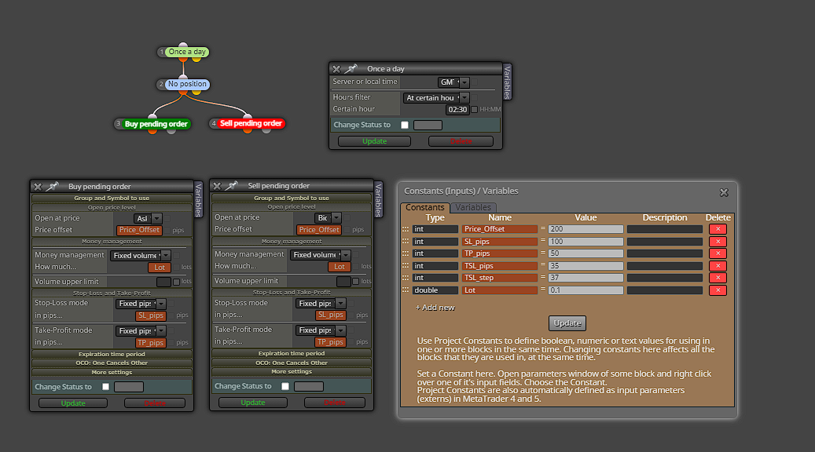Open Buy panel Money management dropdown
Screen dimensions: 815x452
141,255
